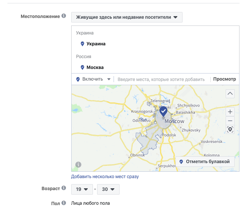This screenshot has height=213, width=247.
Task: Select the Украина location entry
Action: pos(96,44)
